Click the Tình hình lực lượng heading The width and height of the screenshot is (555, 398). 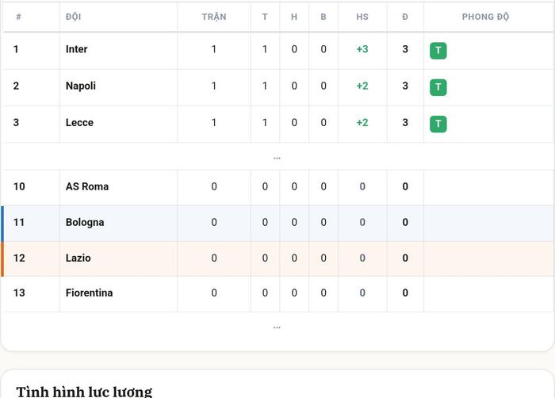(x=84, y=392)
